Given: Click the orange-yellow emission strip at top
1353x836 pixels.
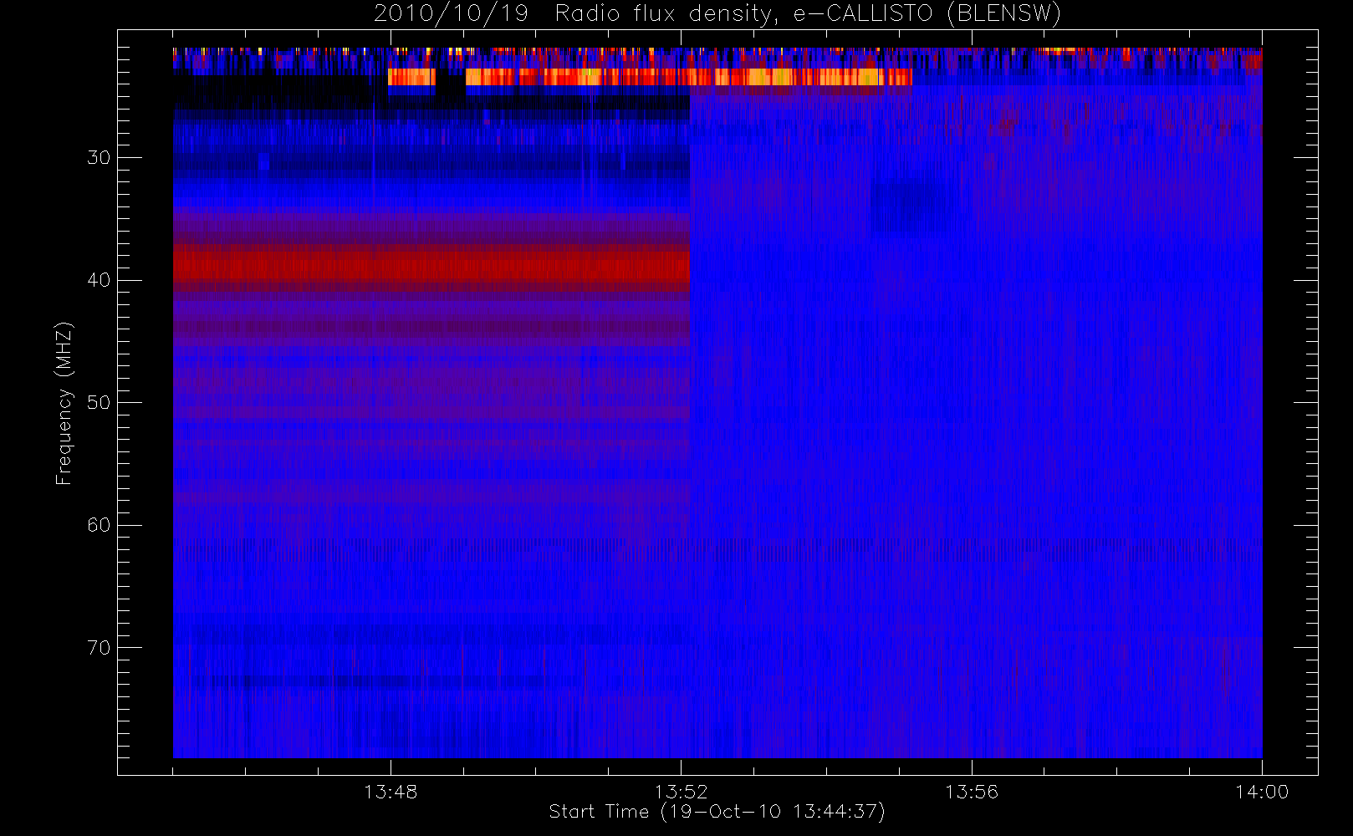Looking at the screenshot, I should pyautogui.click(x=650, y=77).
